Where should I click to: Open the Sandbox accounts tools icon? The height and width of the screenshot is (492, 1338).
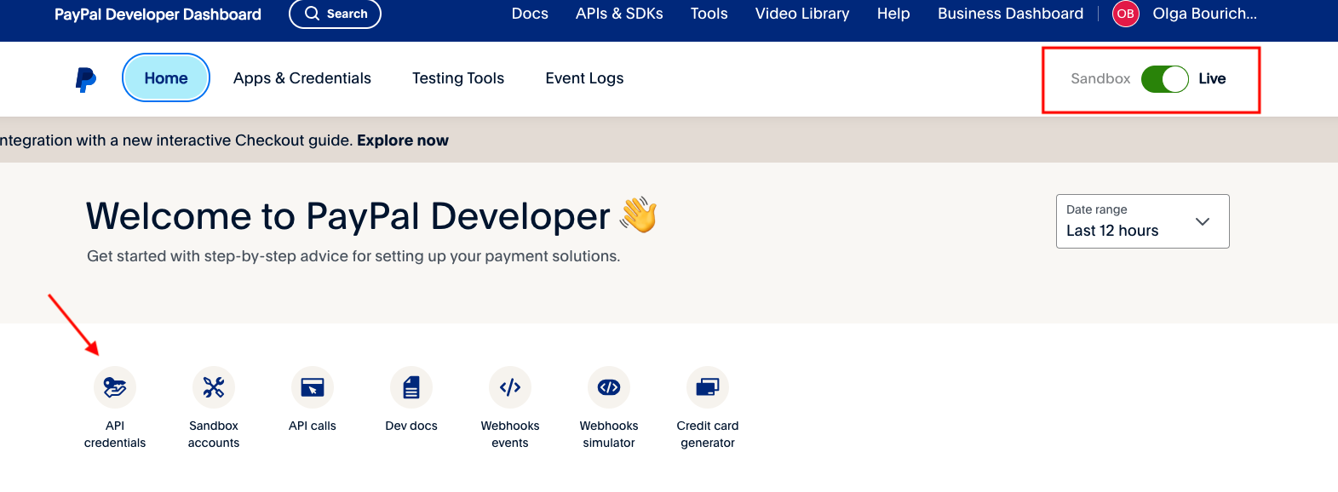tap(214, 387)
